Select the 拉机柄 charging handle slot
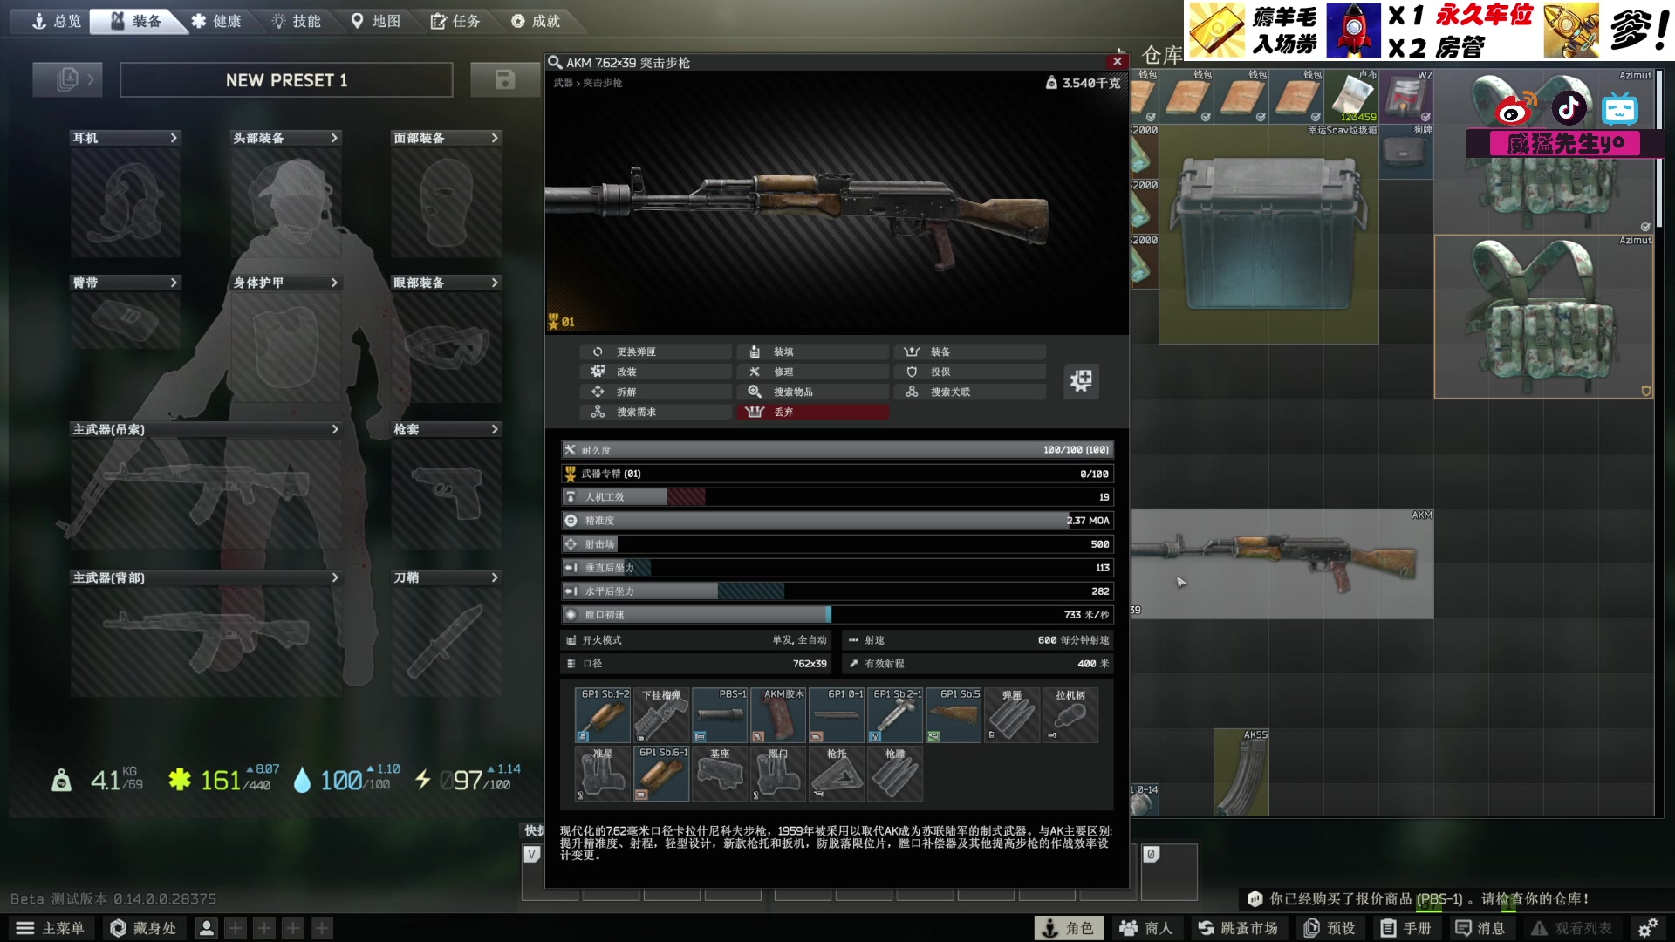The image size is (1675, 942). [1070, 715]
